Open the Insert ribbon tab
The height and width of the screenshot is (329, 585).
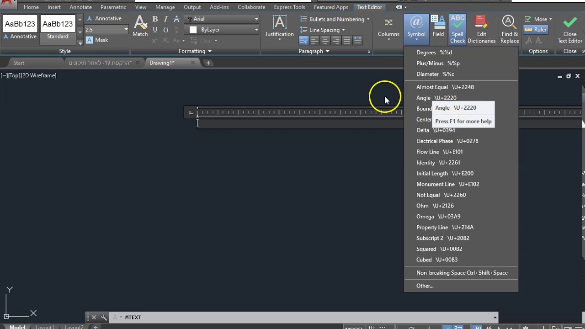coord(54,7)
